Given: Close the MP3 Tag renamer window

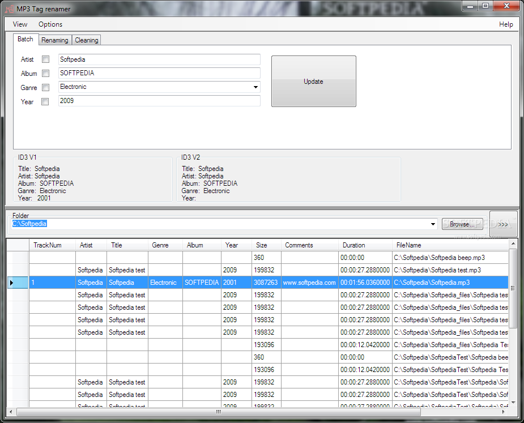Looking at the screenshot, I should (506, 6).
